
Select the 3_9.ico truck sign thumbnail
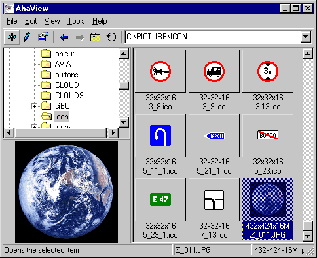214,71
